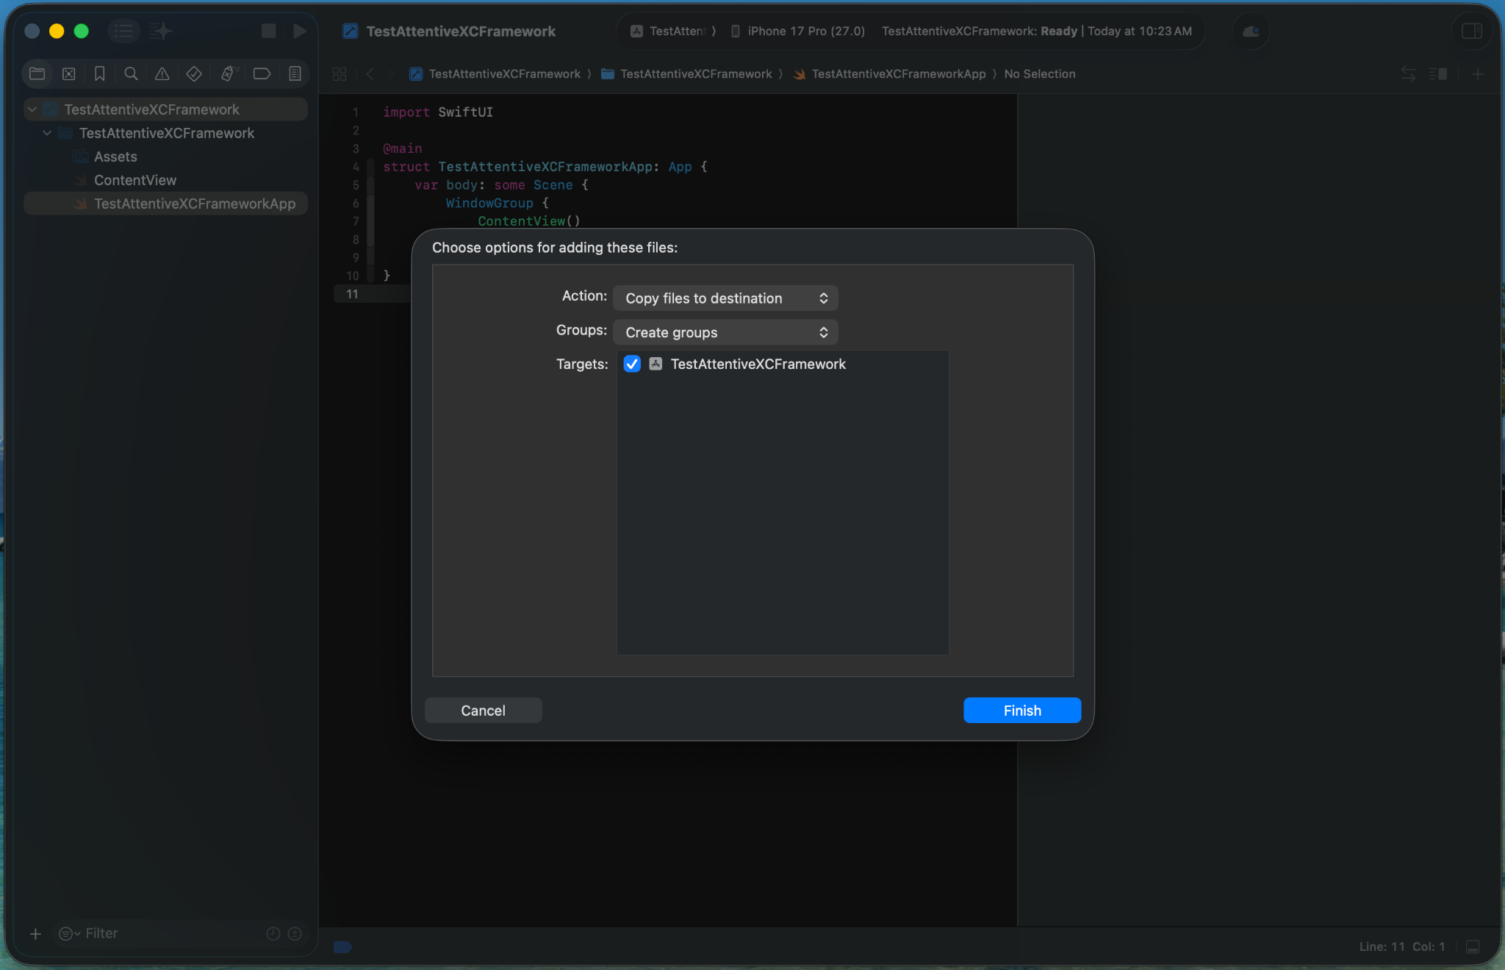Open the coding assistant sparkle icon
Image resolution: width=1505 pixels, height=970 pixels.
pos(160,31)
